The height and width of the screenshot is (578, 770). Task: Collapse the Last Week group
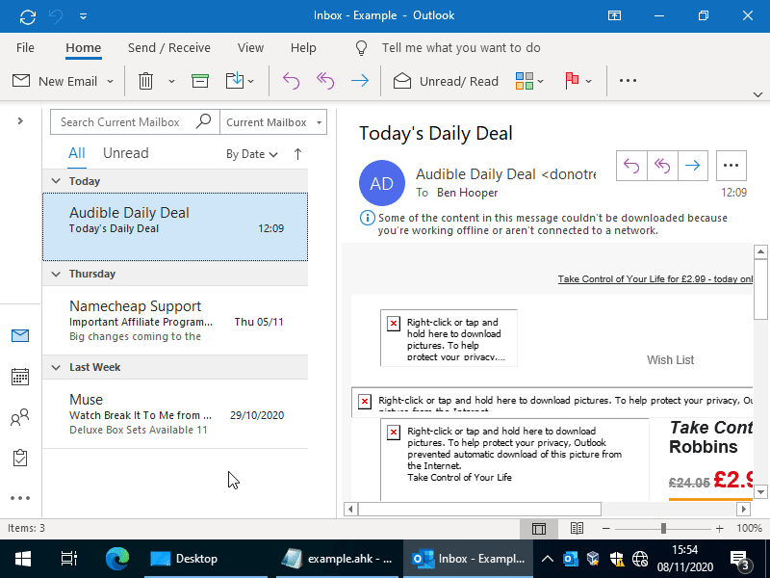click(x=56, y=367)
